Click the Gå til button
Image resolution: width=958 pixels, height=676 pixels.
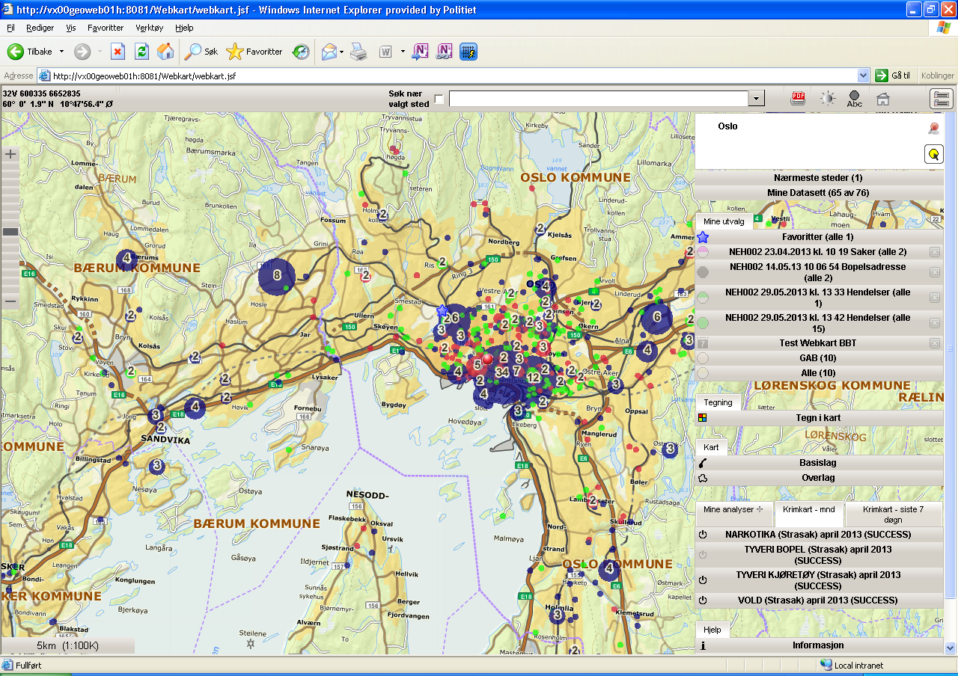[893, 76]
